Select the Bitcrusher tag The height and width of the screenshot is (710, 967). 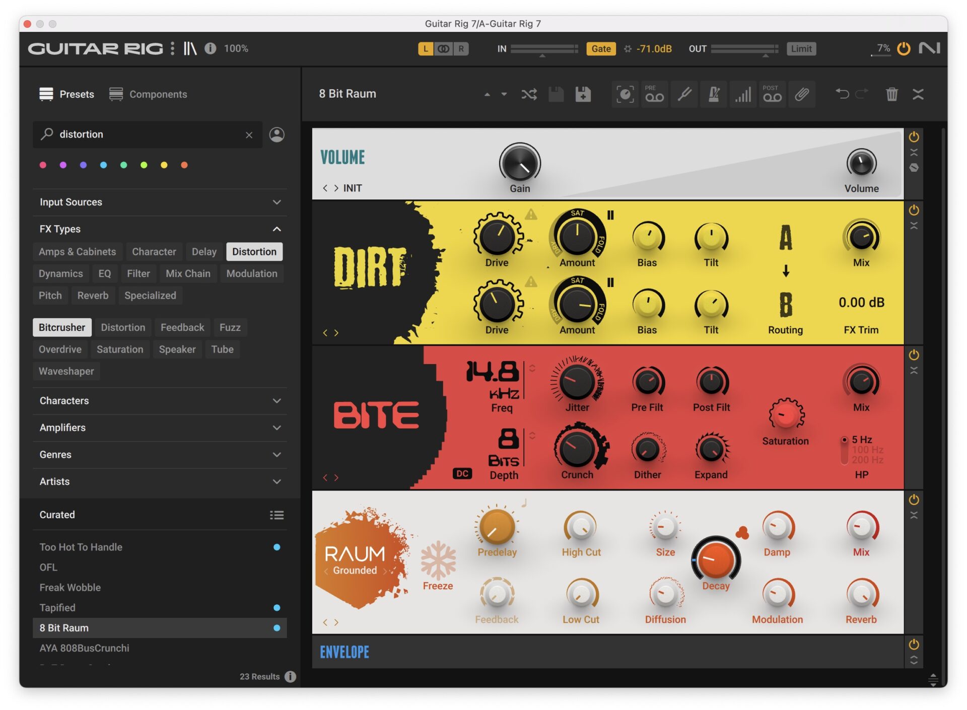62,327
